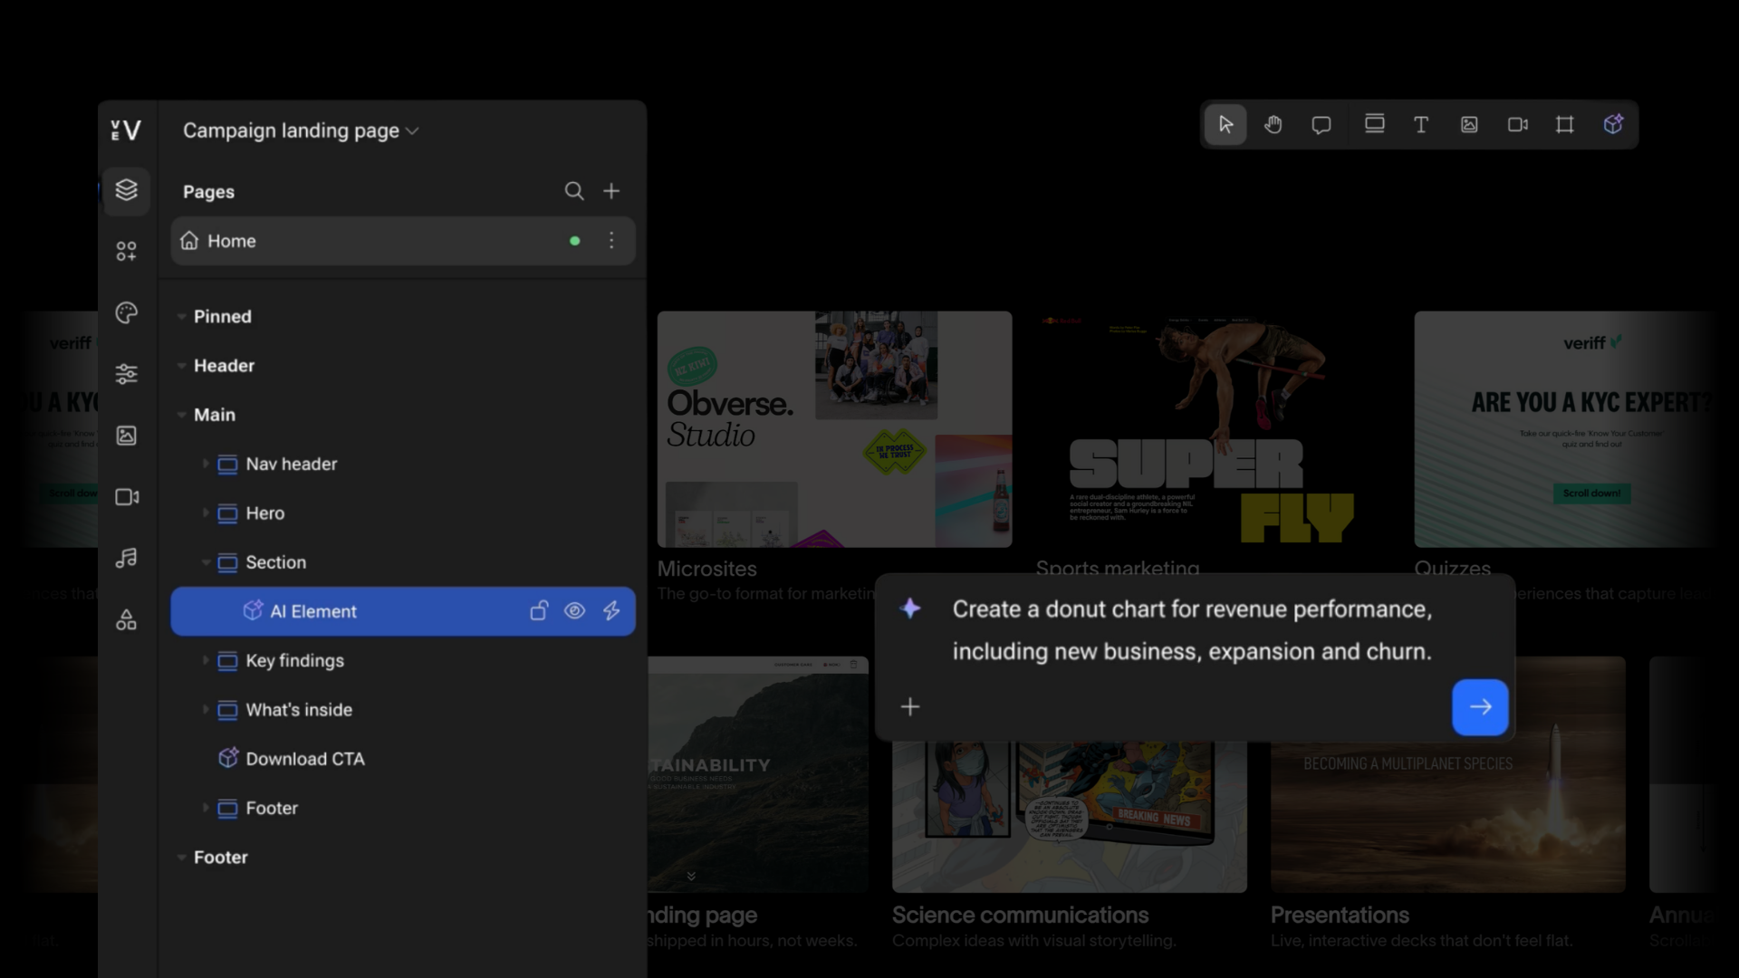1739x978 pixels.
Task: Click the lightning interactions icon on AI Element
Action: click(611, 611)
